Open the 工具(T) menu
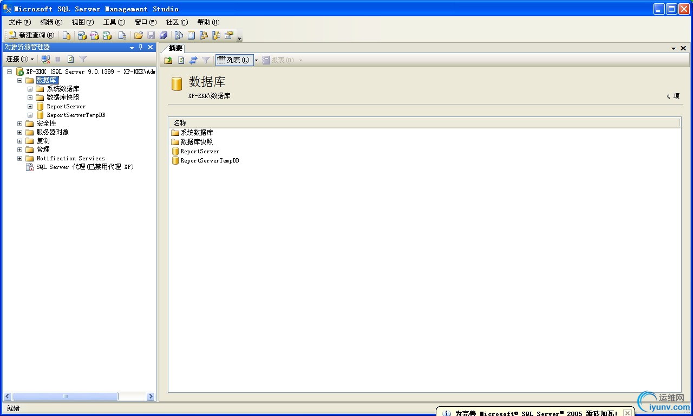The height and width of the screenshot is (416, 693). coord(114,22)
